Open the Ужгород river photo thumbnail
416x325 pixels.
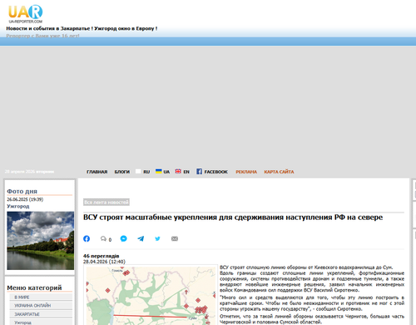coord(41,241)
